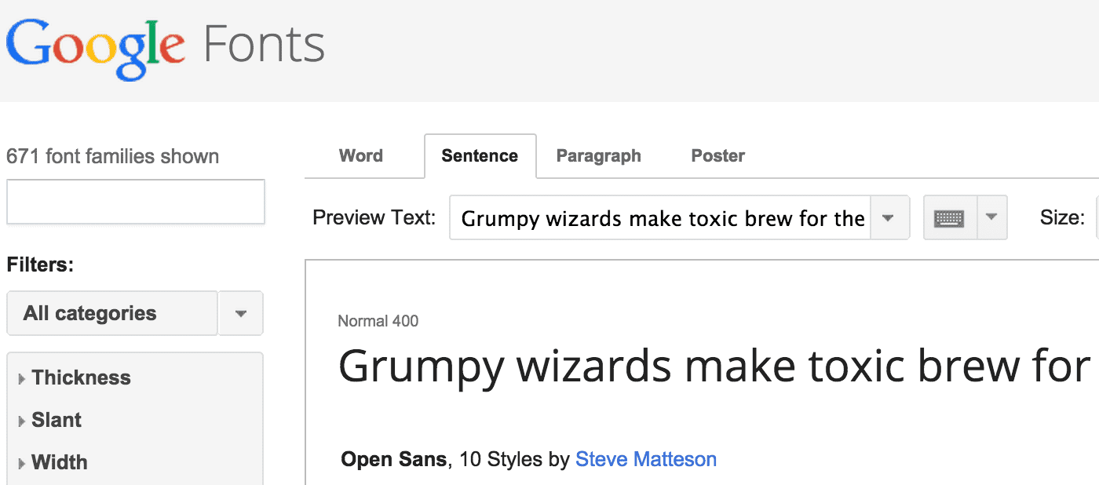This screenshot has height=485, width=1099.
Task: Open the virtual keyboard icon button
Action: tap(950, 217)
